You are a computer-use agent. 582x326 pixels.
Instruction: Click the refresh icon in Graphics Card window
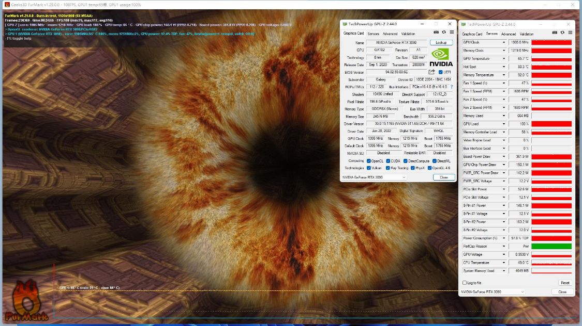(x=443, y=32)
